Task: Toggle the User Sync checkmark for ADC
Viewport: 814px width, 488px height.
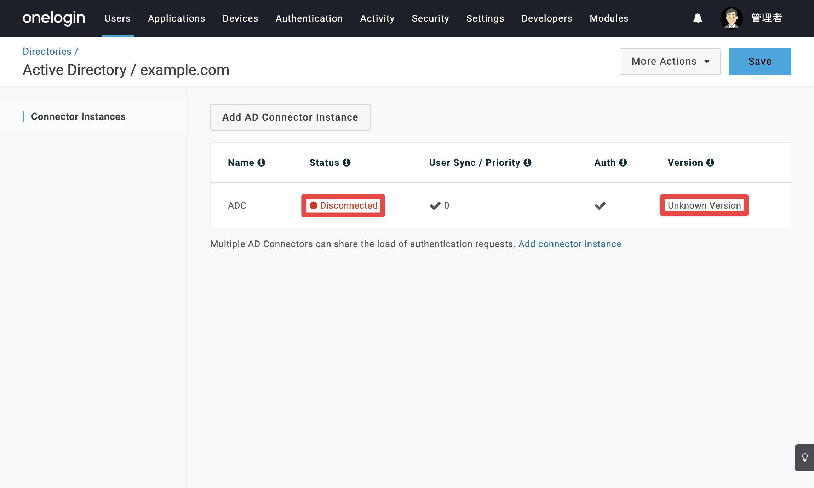Action: (x=435, y=206)
